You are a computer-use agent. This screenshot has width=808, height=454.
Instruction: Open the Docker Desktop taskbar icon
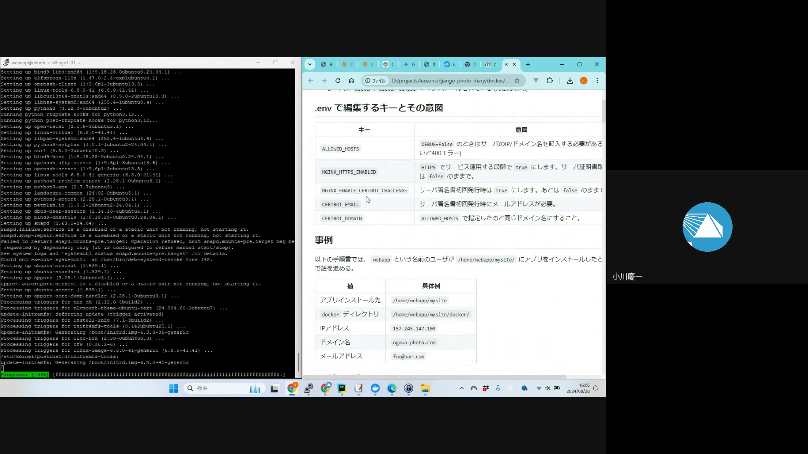click(375, 388)
